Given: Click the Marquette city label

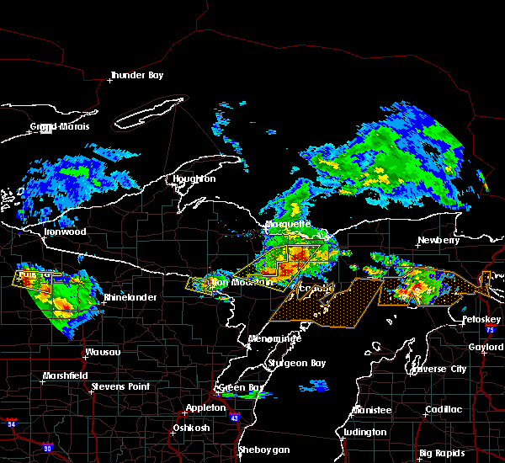Looking at the screenshot, I should pyautogui.click(x=288, y=224).
